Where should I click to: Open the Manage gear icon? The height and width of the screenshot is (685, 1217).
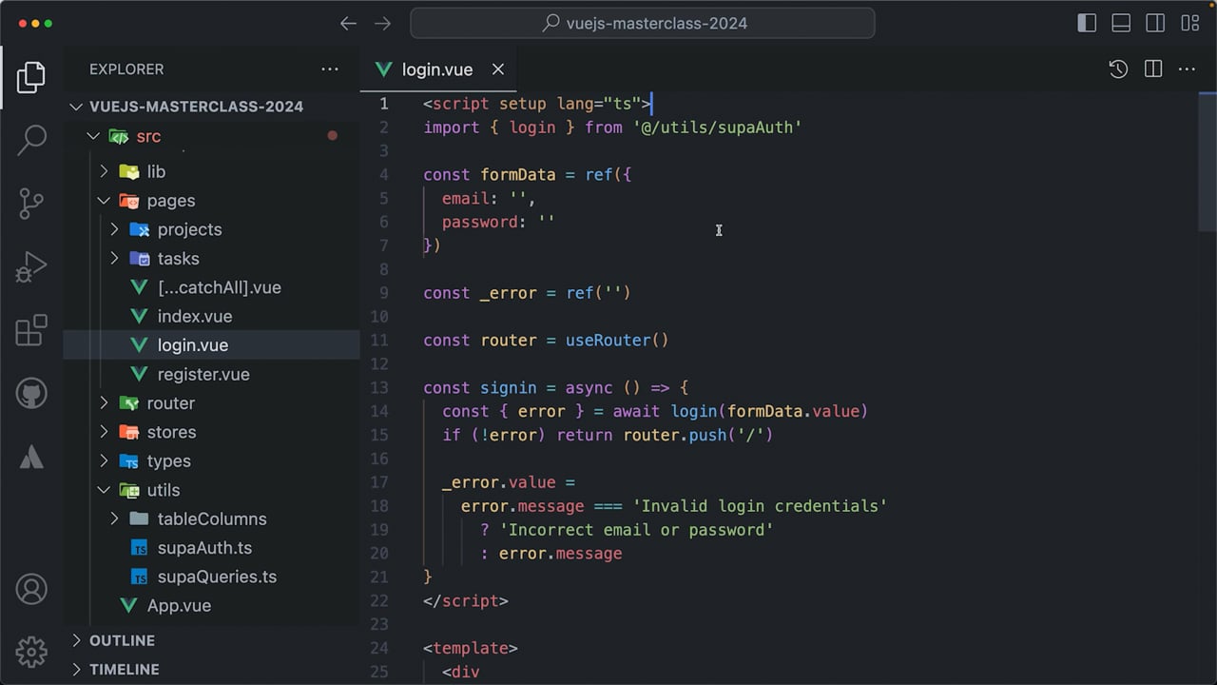[31, 652]
